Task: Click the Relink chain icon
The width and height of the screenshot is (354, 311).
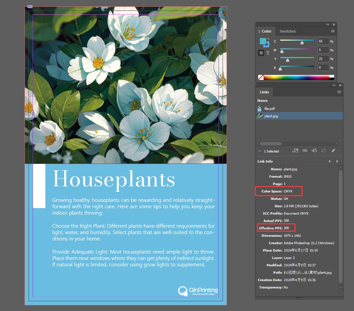Action: pyautogui.click(x=305, y=151)
